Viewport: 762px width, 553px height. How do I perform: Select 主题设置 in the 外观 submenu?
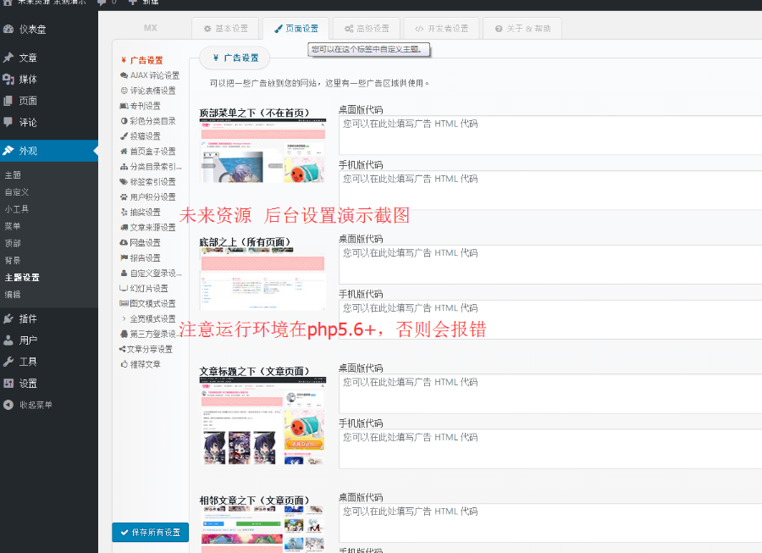click(22, 278)
